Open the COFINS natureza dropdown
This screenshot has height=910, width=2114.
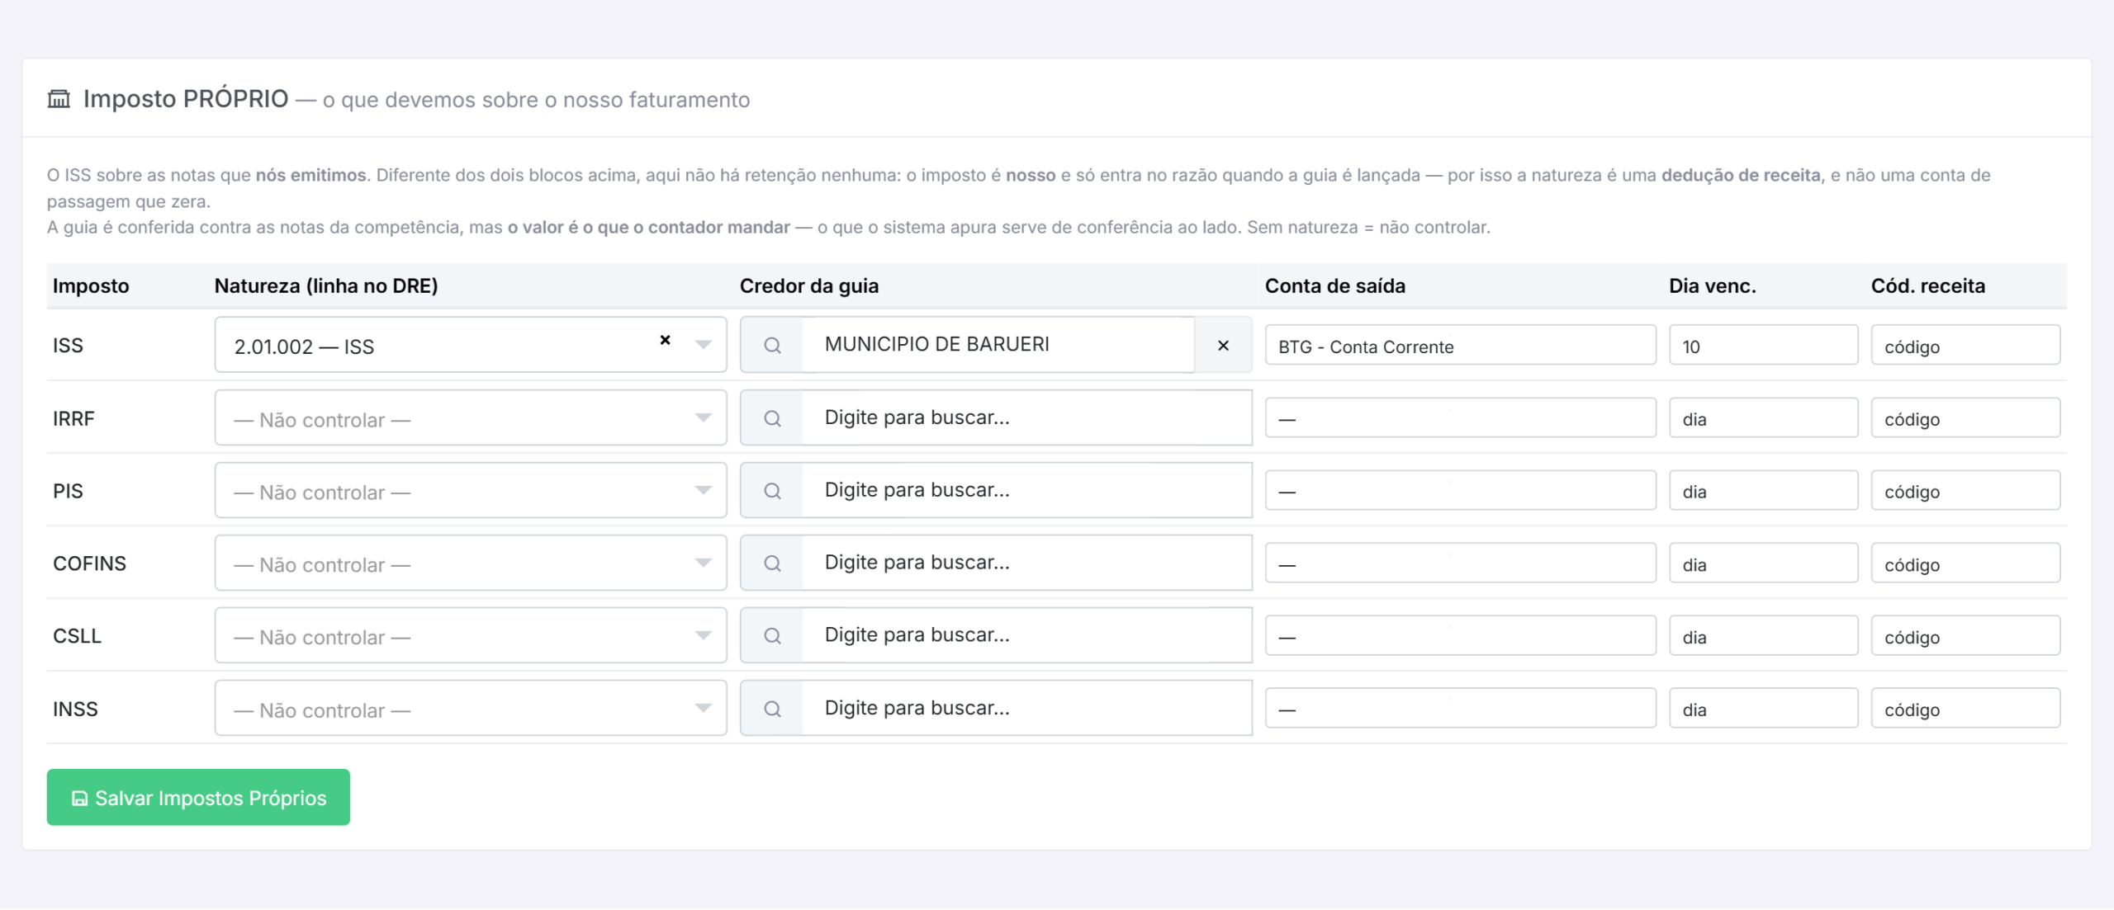[471, 563]
